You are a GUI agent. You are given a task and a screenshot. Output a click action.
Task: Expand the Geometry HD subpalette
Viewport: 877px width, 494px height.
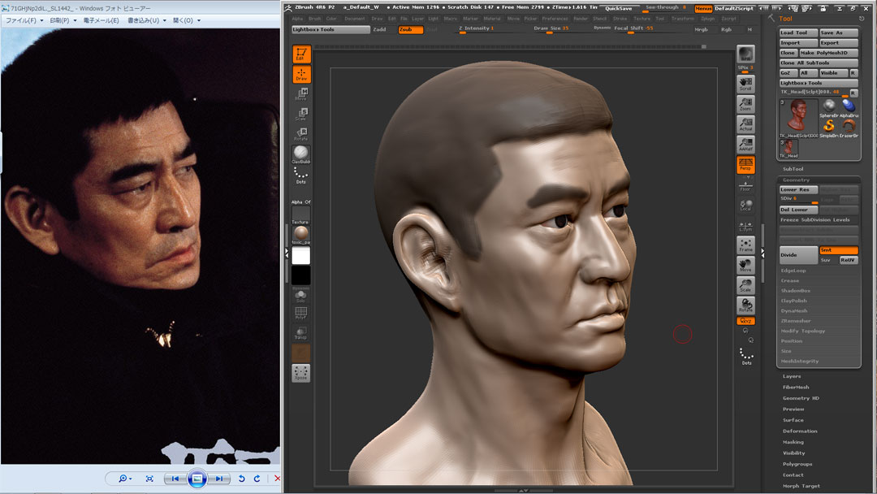[801, 398]
